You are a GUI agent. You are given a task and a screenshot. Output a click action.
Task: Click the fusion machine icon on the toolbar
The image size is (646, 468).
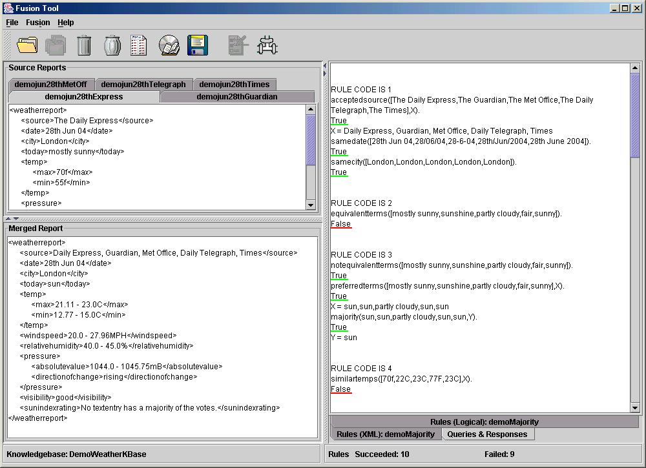coord(267,45)
